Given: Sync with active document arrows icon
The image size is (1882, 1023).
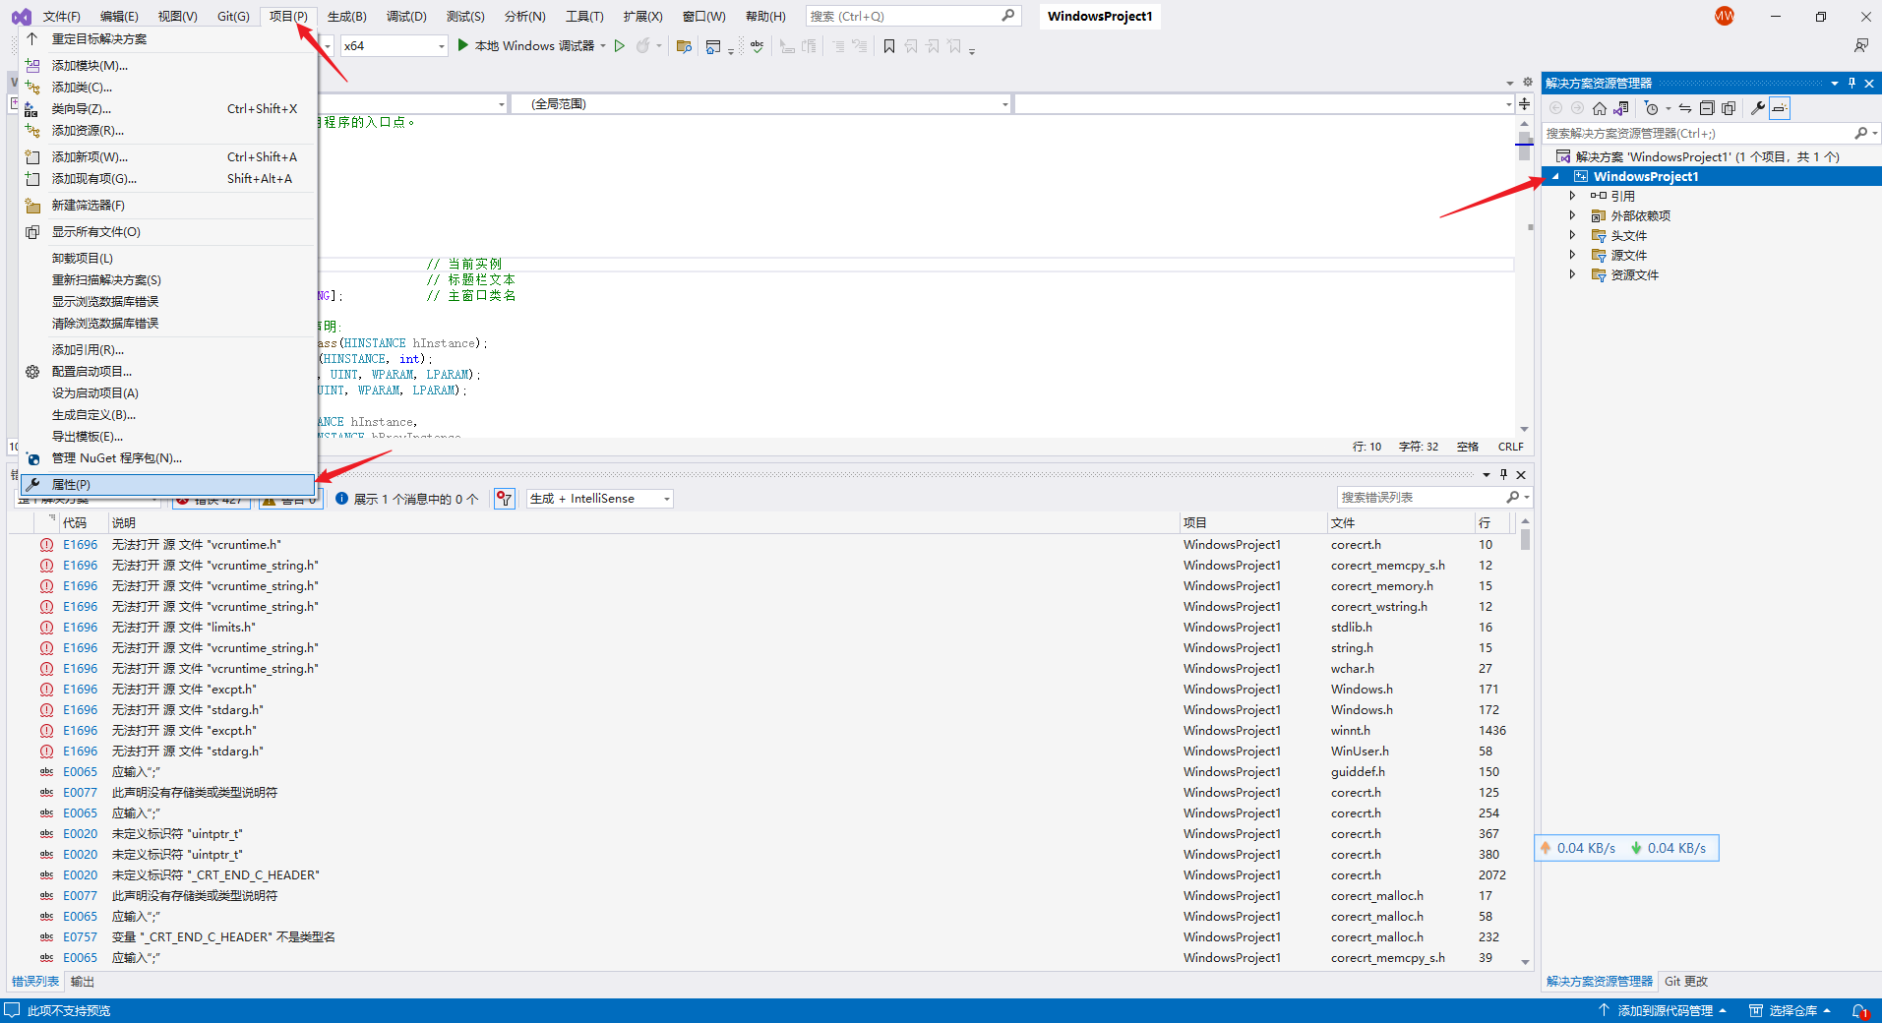Looking at the screenshot, I should coord(1685,108).
